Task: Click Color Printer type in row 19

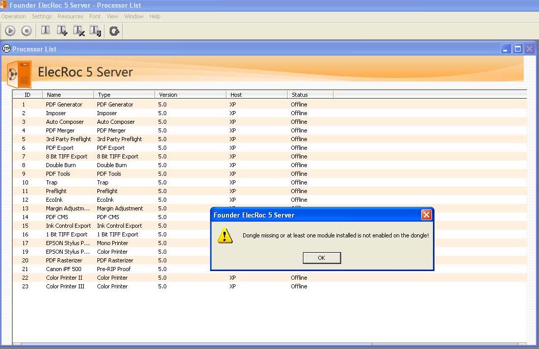Action: pyautogui.click(x=112, y=252)
